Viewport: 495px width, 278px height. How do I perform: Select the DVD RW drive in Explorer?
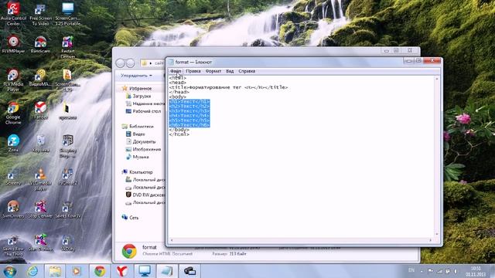145,195
